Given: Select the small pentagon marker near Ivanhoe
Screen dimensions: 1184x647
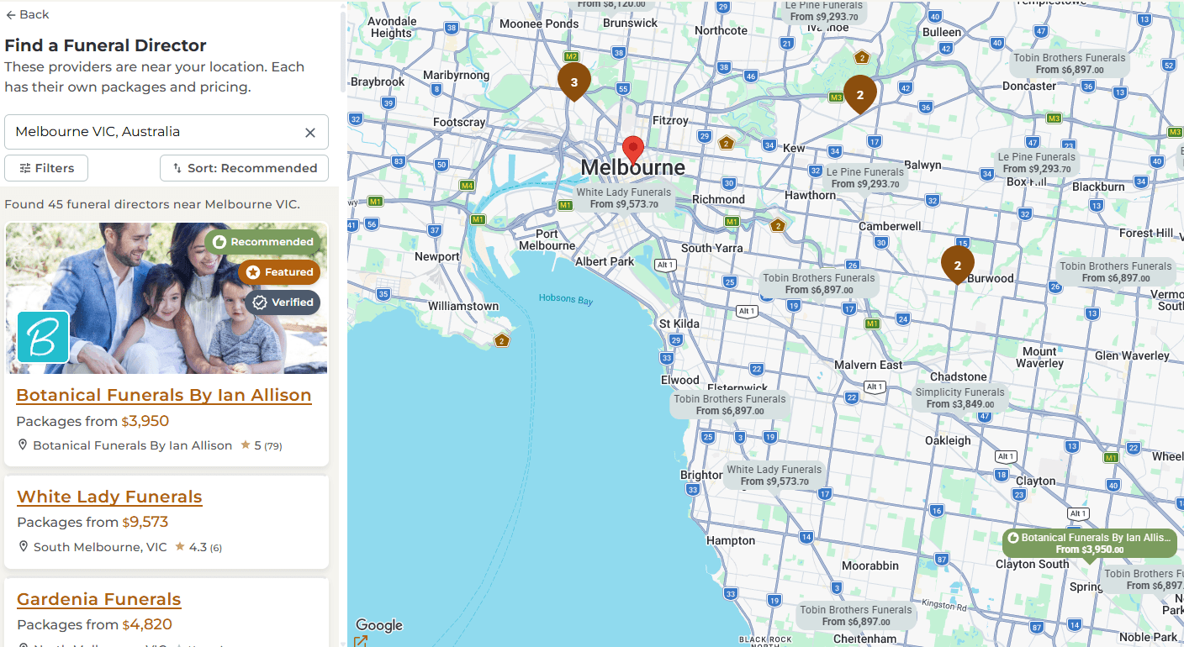Looking at the screenshot, I should click(861, 58).
